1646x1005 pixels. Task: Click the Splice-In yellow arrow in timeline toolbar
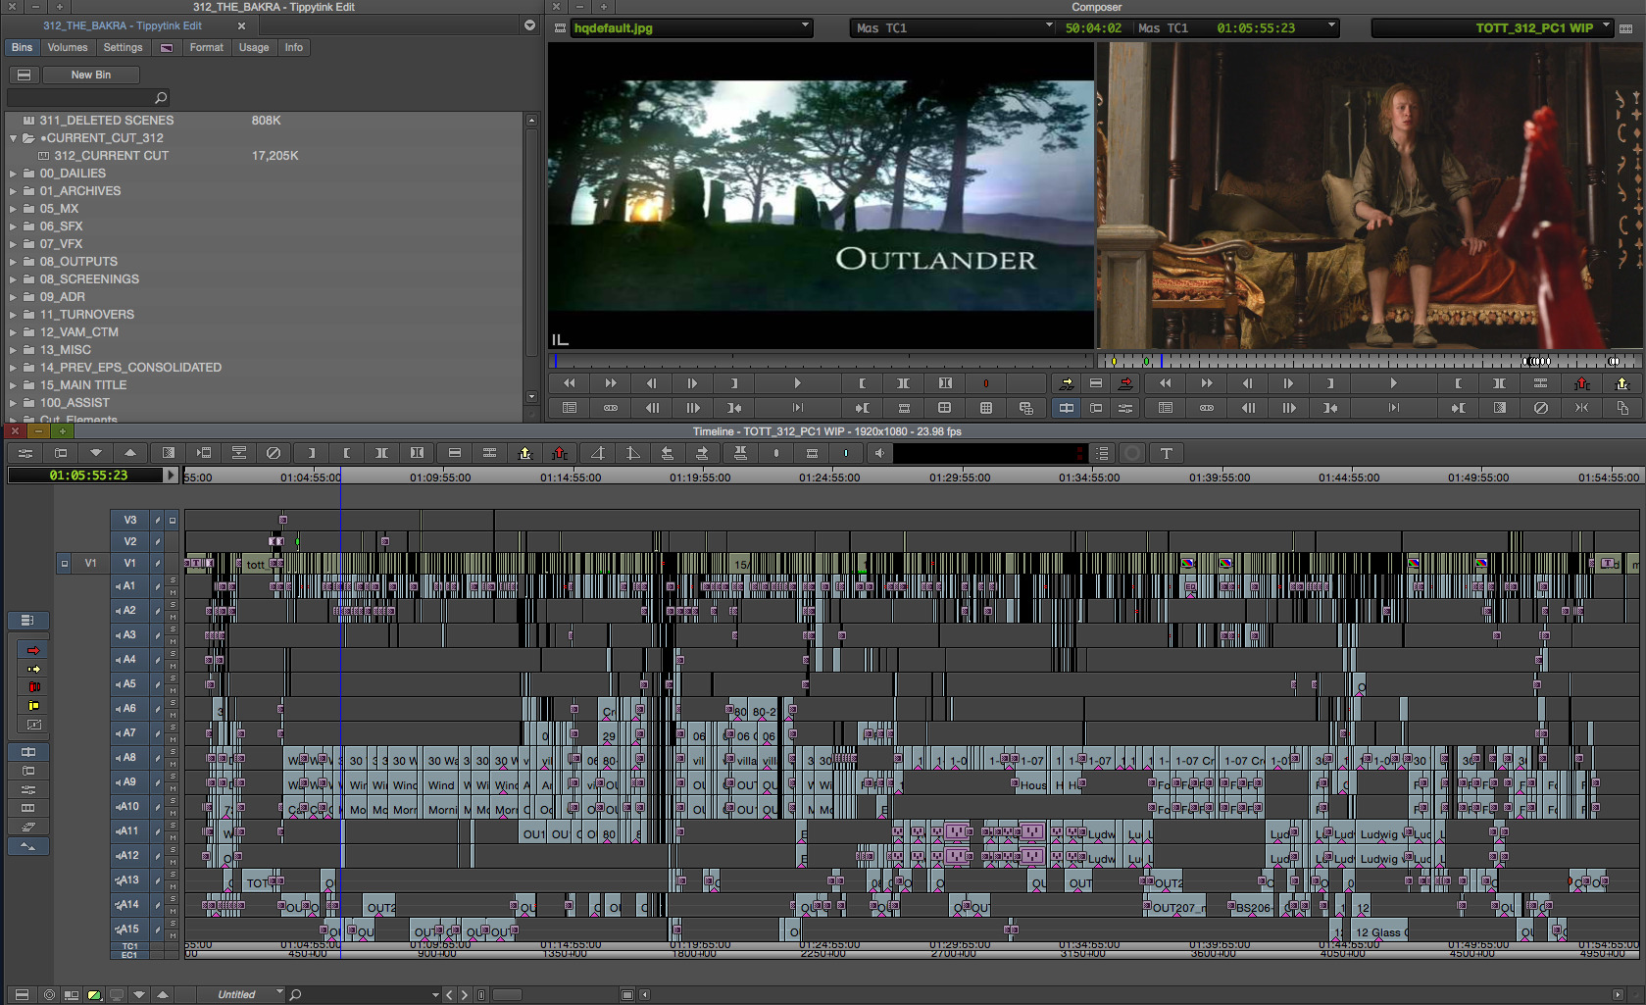point(525,453)
